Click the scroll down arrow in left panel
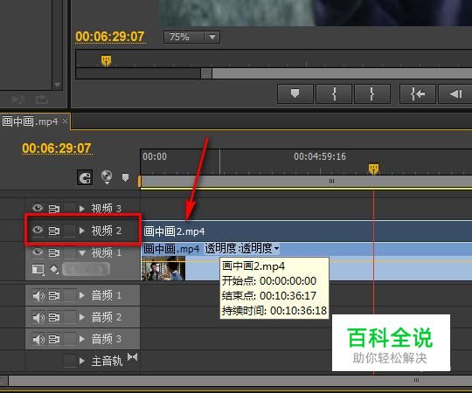 57,85
